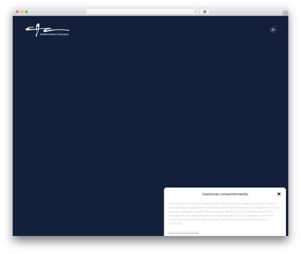The width and height of the screenshot is (301, 254).
Task: Open the asterisk menu icon
Action: 273,30
